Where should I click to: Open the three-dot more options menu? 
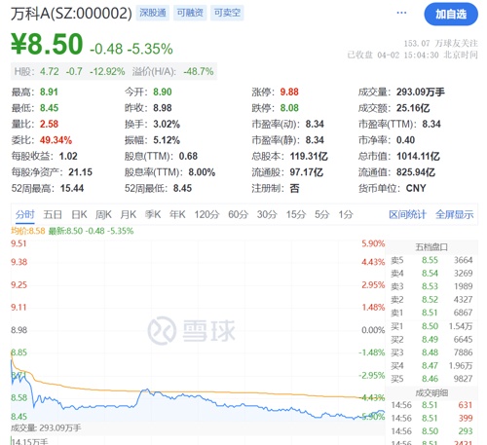pyautogui.click(x=401, y=13)
